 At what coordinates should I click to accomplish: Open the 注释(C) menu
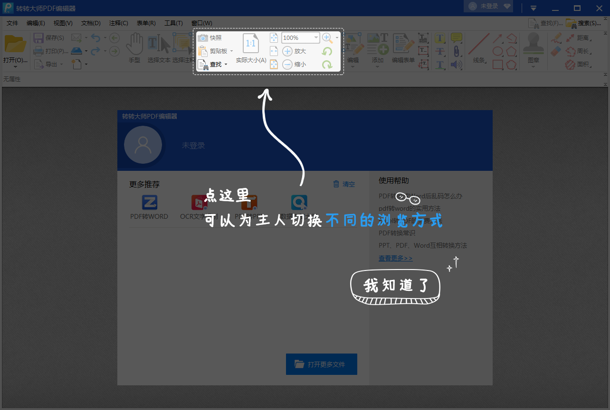click(x=119, y=23)
